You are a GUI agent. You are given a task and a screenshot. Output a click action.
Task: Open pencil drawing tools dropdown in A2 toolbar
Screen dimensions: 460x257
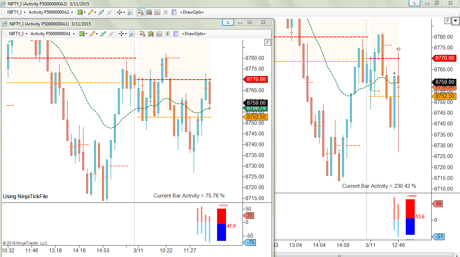pos(92,12)
